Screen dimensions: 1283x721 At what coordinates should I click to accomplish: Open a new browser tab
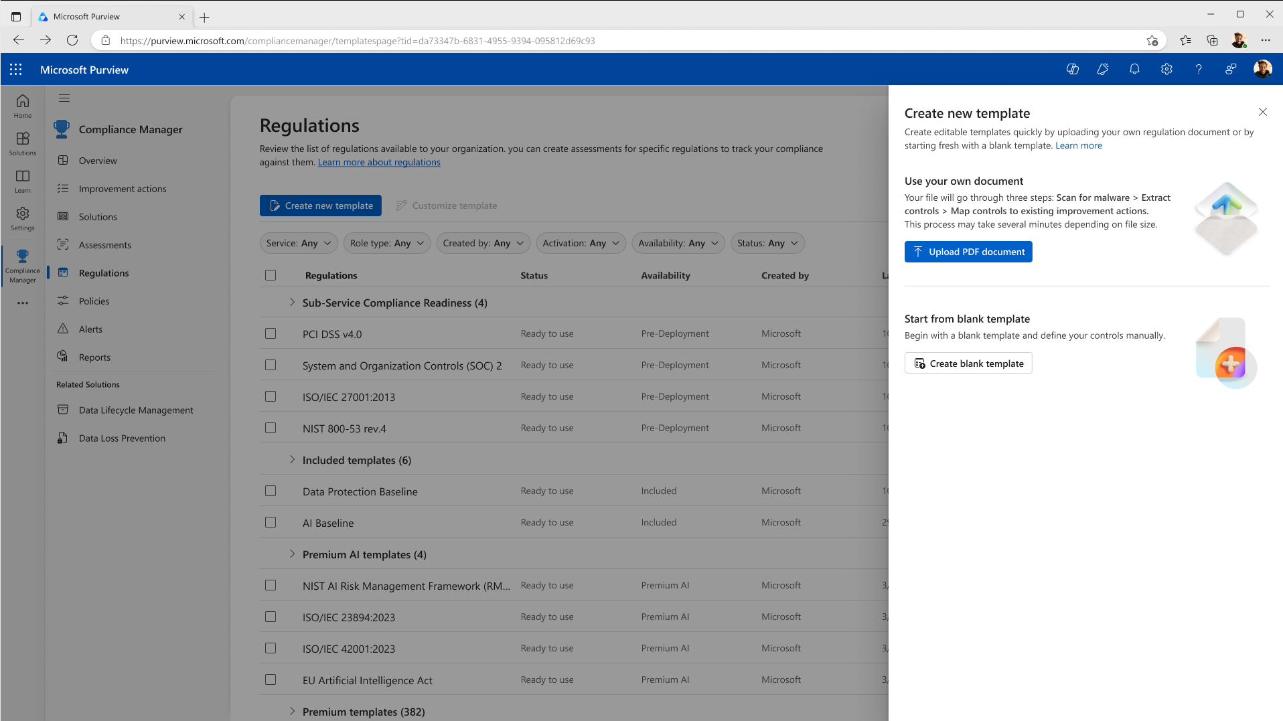(205, 17)
